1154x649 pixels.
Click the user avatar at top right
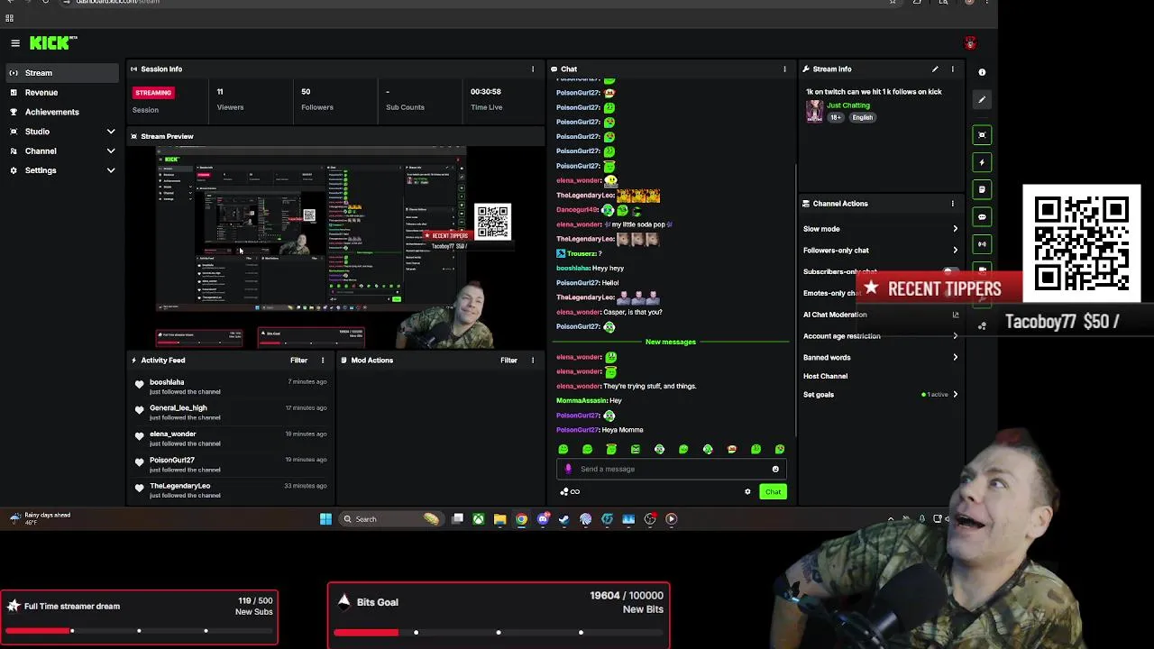click(970, 43)
